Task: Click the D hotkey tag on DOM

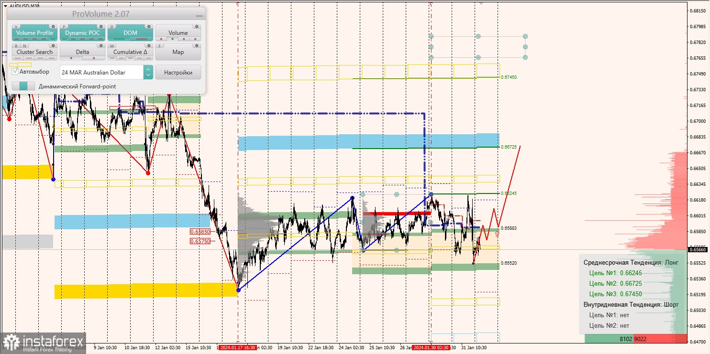Action: [x=112, y=26]
